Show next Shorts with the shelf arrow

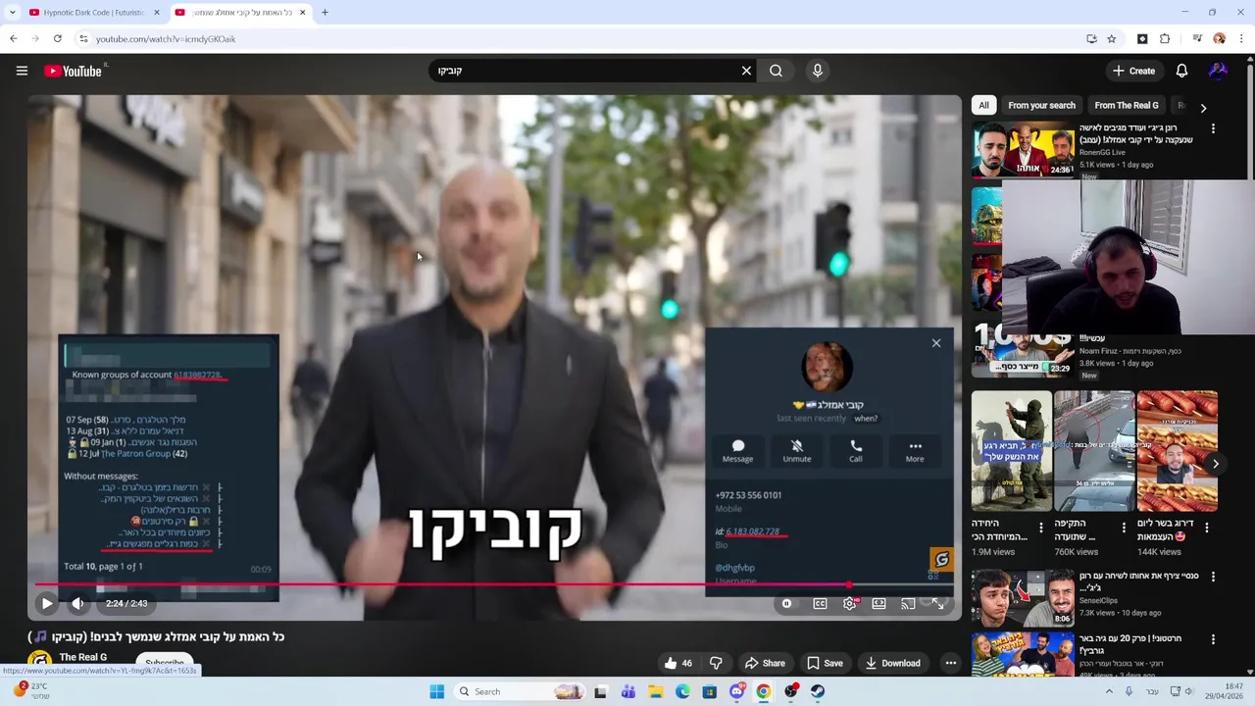pyautogui.click(x=1216, y=464)
